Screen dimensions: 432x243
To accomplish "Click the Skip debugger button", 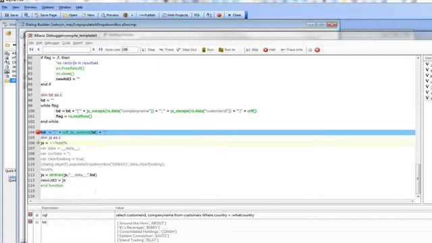I will pos(252,49).
